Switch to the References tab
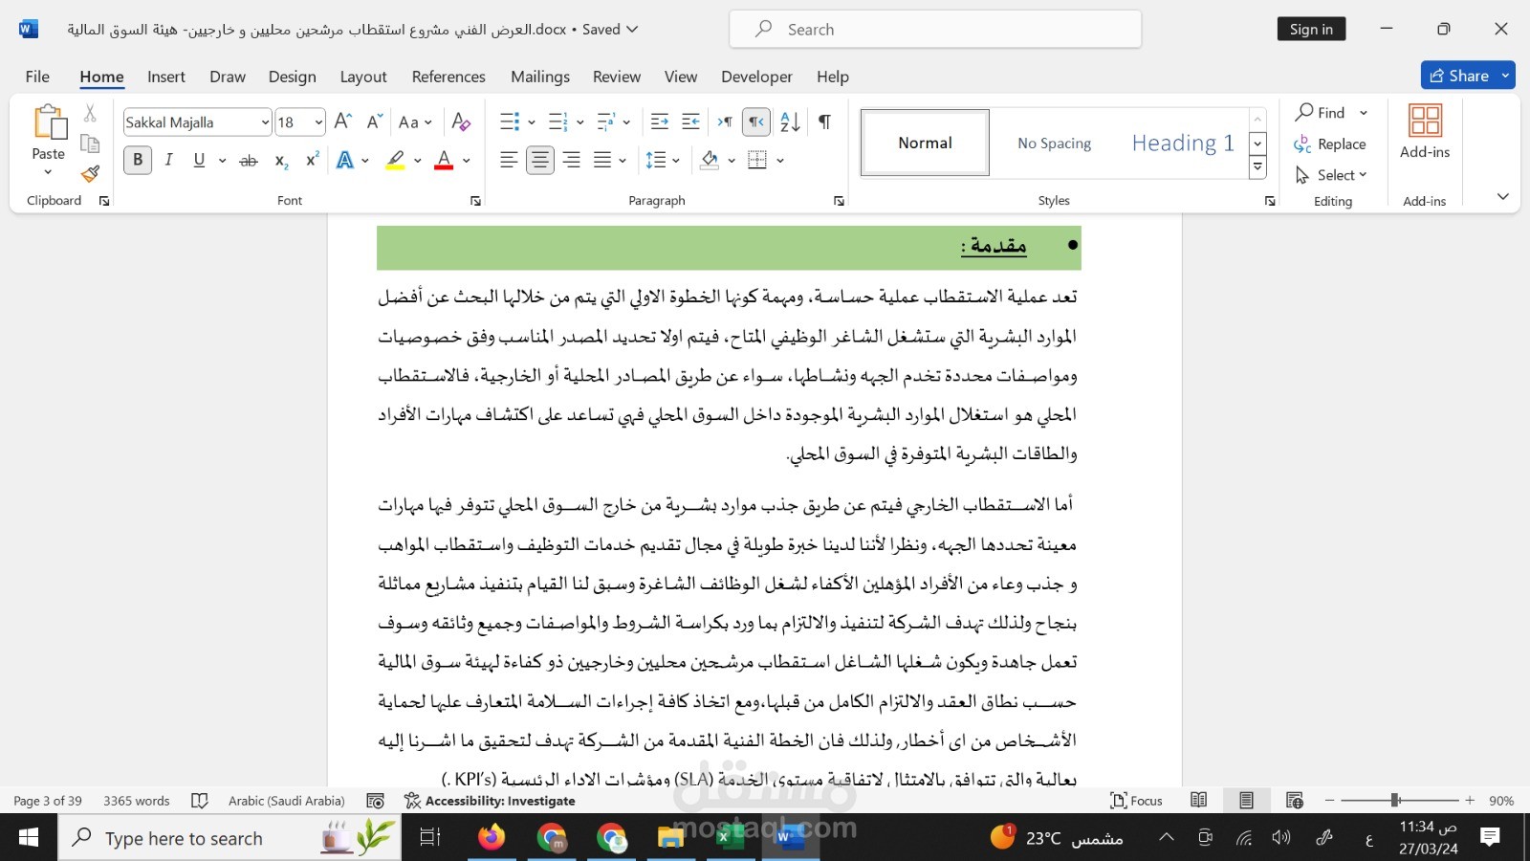Viewport: 1530px width, 861px height. pyautogui.click(x=448, y=77)
